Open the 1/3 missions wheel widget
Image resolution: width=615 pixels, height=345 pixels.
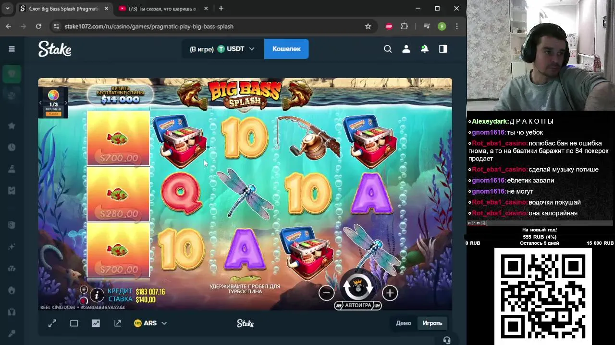53,102
